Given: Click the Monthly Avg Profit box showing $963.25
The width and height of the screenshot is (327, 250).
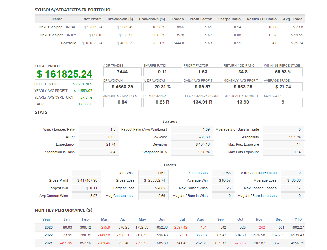Looking at the screenshot, I should (243, 87).
